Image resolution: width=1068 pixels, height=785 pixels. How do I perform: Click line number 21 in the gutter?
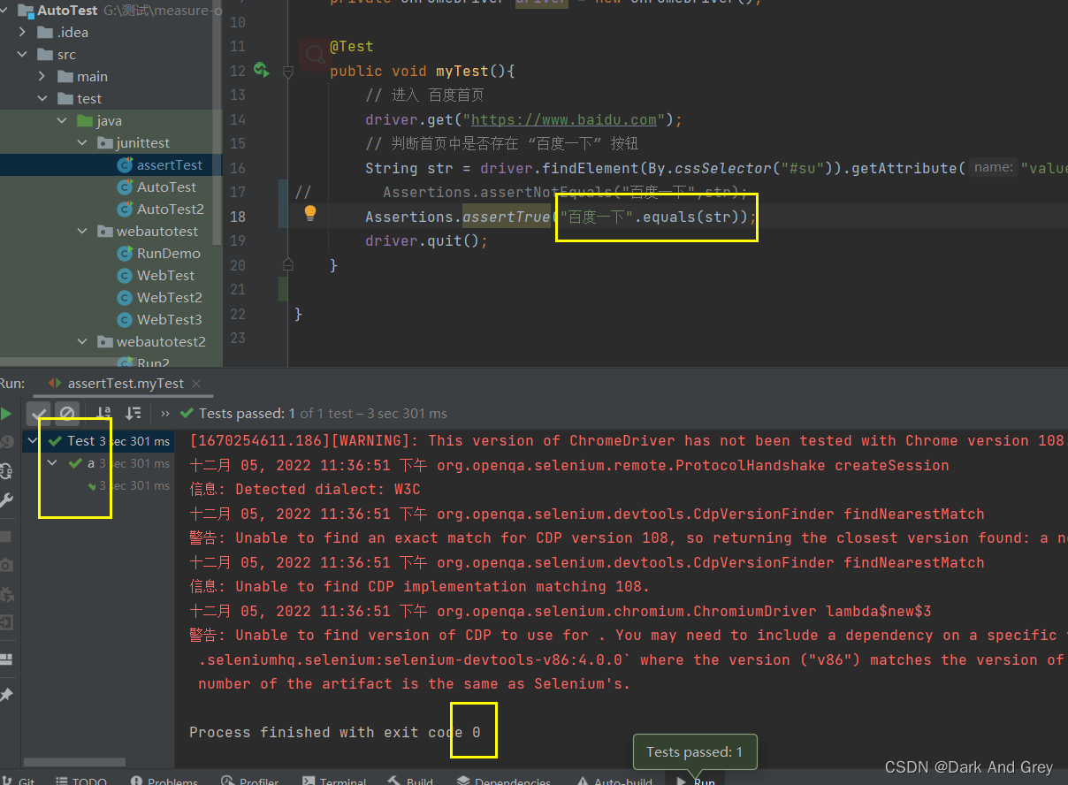(x=237, y=289)
